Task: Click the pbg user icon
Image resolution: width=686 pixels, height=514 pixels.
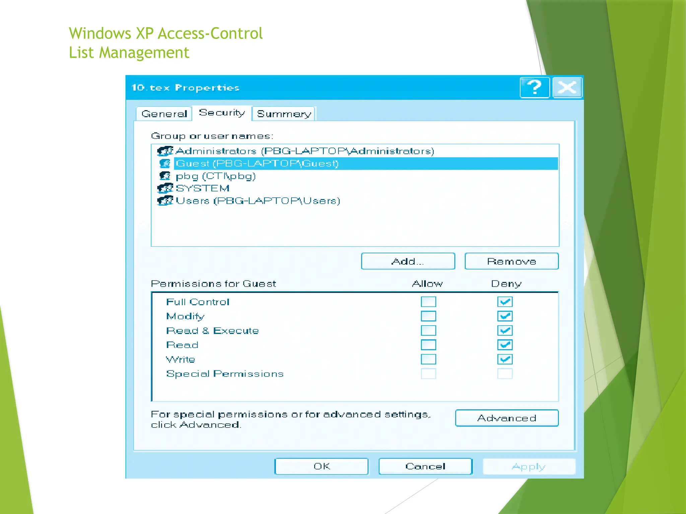Action: coord(165,176)
